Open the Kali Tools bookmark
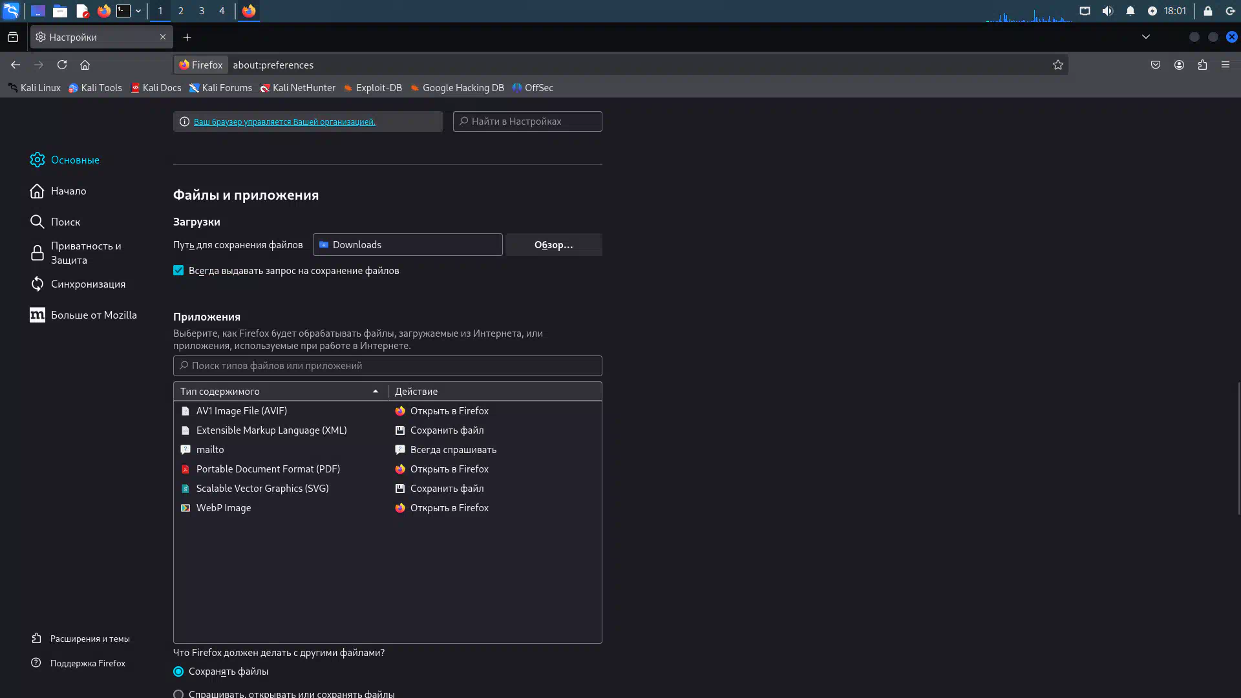 (96, 88)
